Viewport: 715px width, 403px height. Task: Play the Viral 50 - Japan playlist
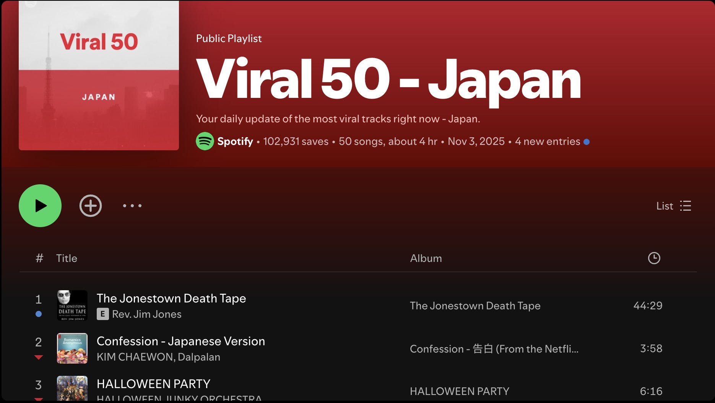[40, 206]
